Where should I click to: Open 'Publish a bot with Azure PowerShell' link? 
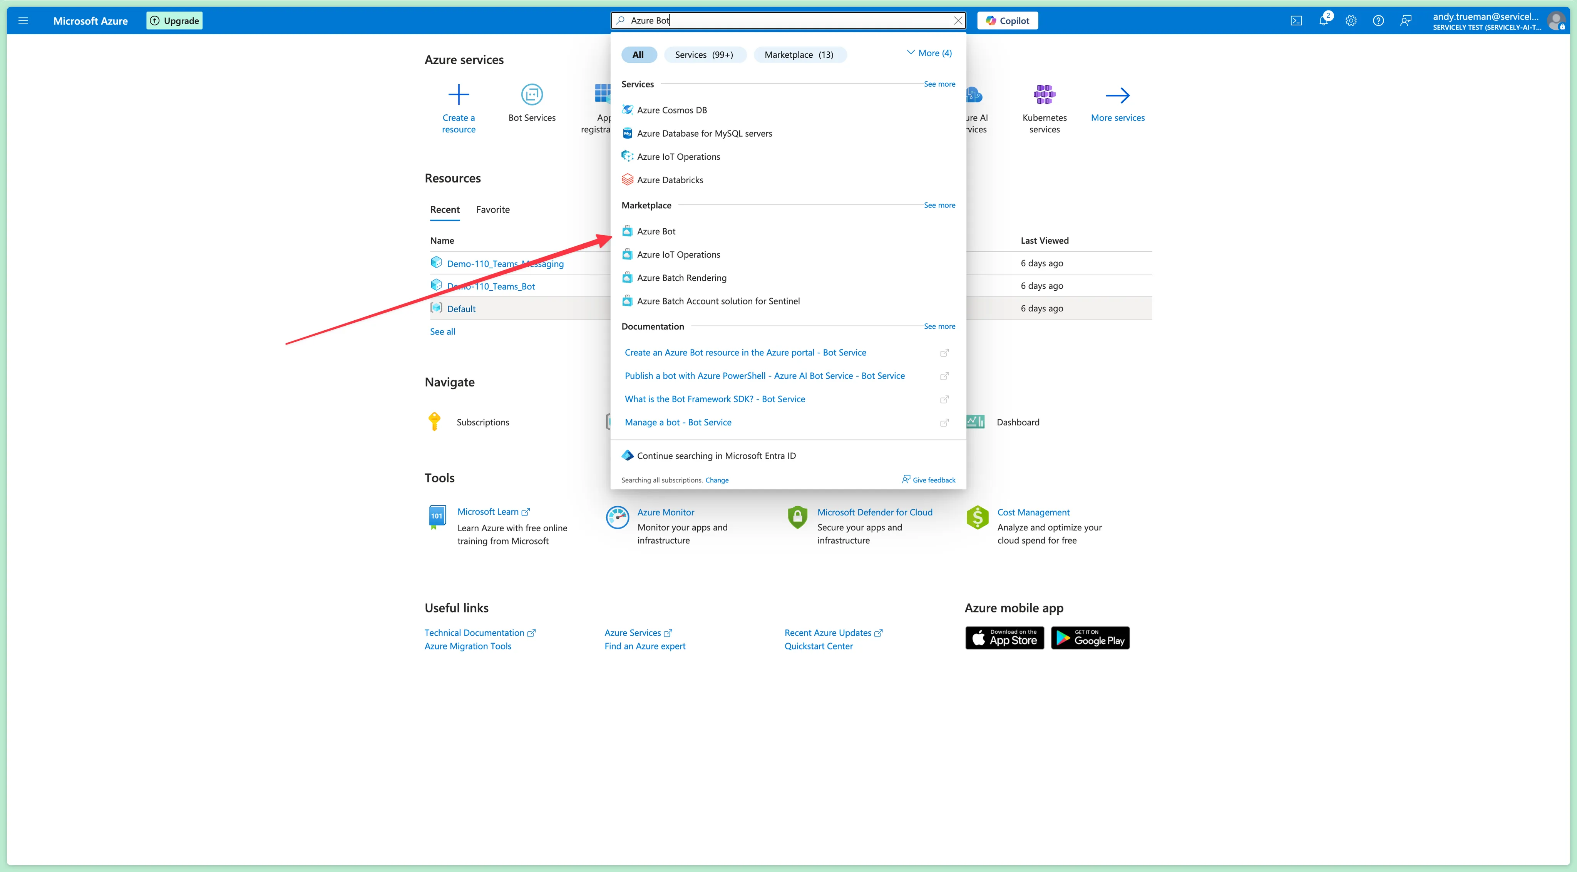pyautogui.click(x=765, y=376)
